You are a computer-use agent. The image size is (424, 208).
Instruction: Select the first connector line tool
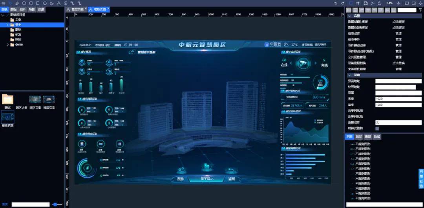[x=73, y=3]
